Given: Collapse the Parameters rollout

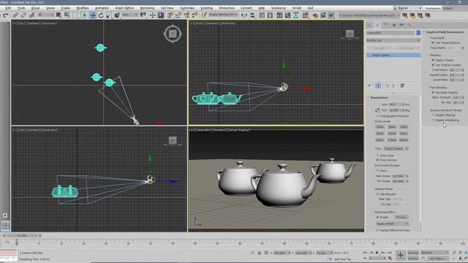Looking at the screenshot, I should [379, 97].
